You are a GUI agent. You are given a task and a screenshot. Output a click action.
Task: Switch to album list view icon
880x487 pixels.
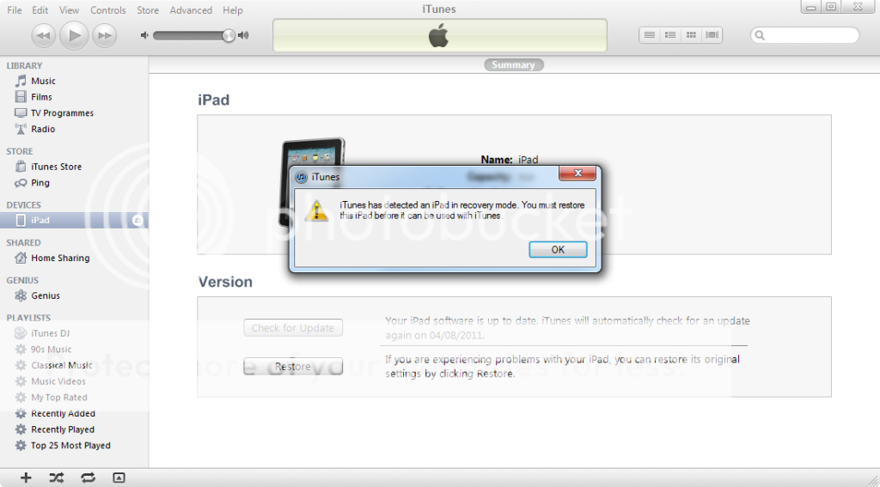coord(670,34)
